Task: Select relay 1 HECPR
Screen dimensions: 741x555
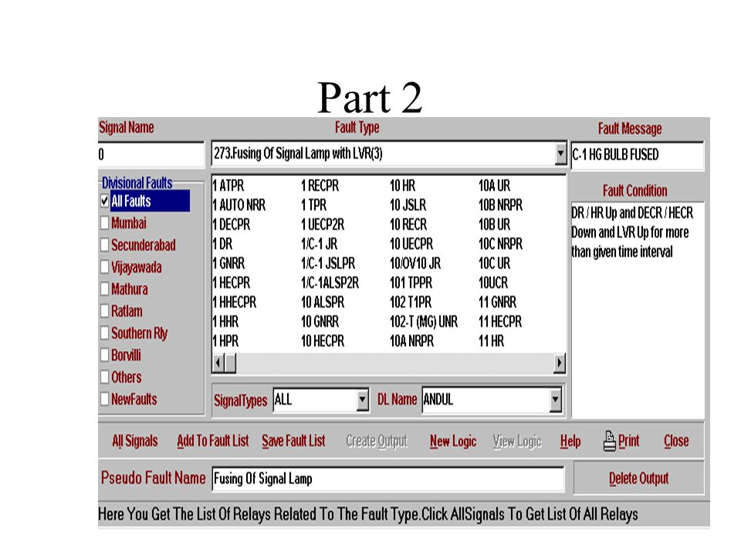Action: point(232,283)
